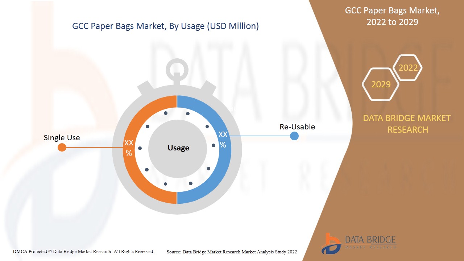Viewport: 464px width, 261px height.
Task: Click the Source citation text in the footer
Action: point(232,252)
